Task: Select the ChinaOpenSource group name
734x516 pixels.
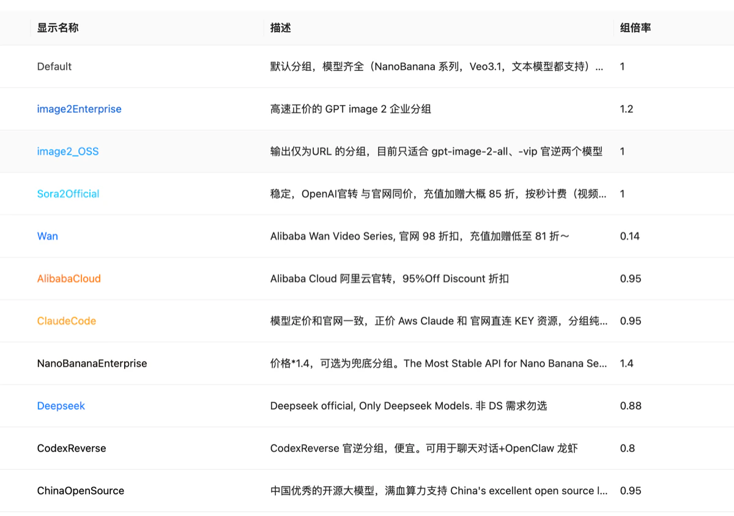Action: click(80, 490)
